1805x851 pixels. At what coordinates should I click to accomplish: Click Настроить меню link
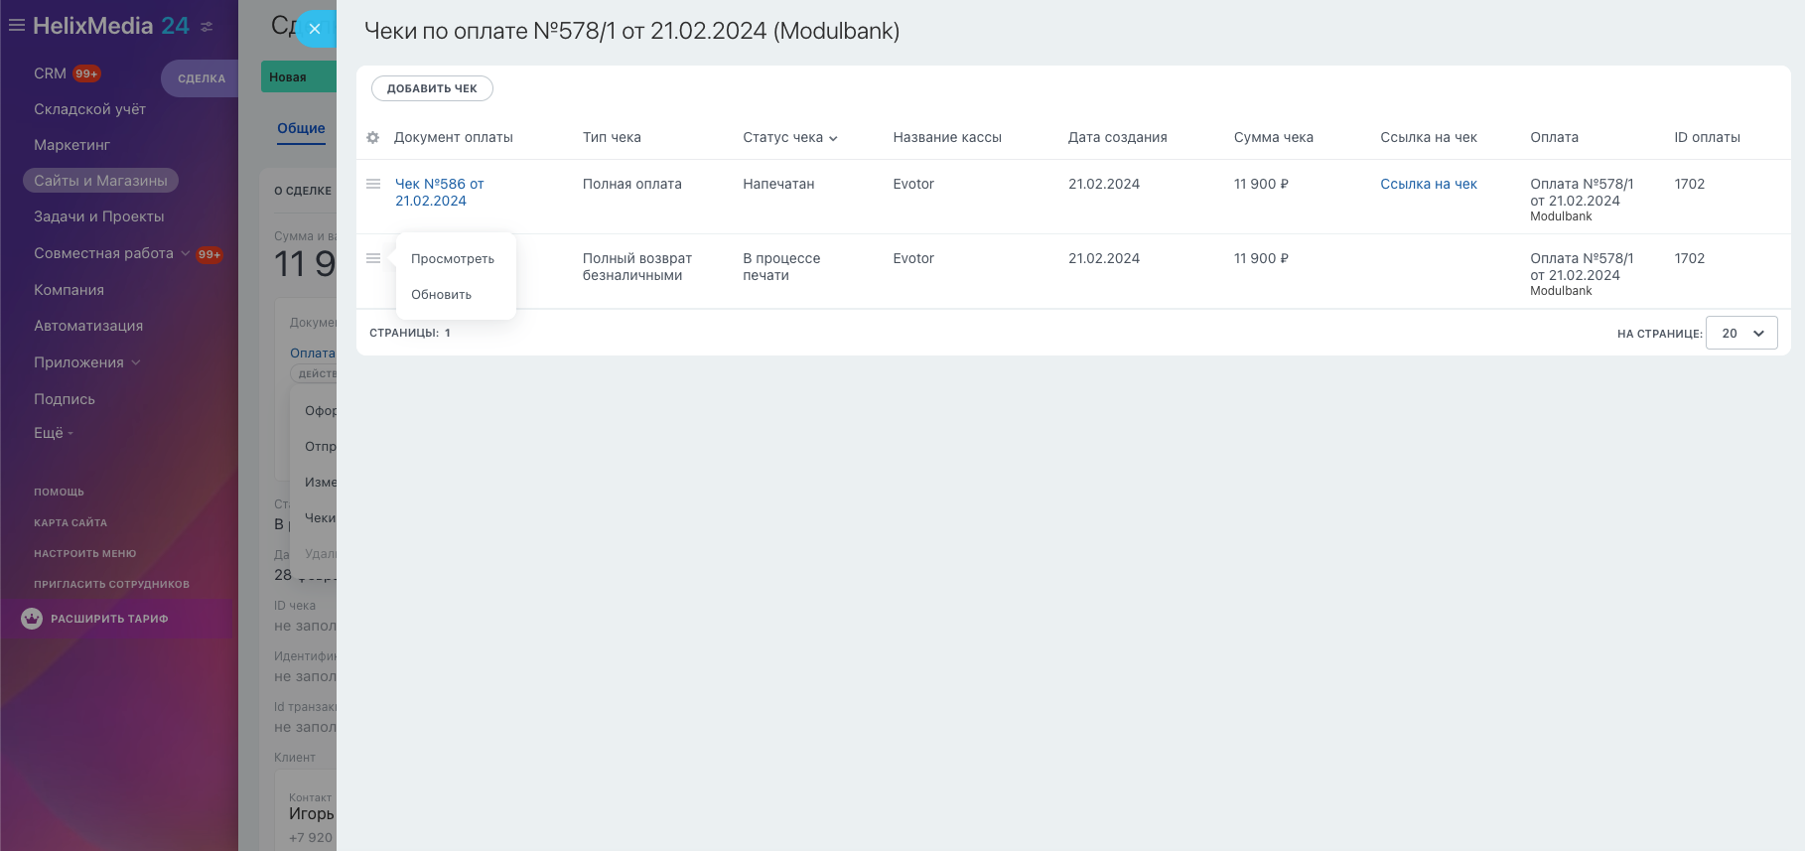point(85,554)
